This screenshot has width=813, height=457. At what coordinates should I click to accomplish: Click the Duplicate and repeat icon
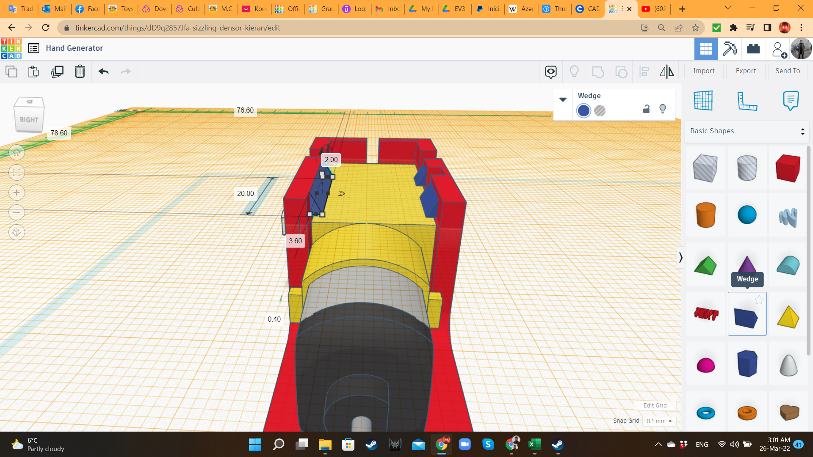[x=57, y=72]
